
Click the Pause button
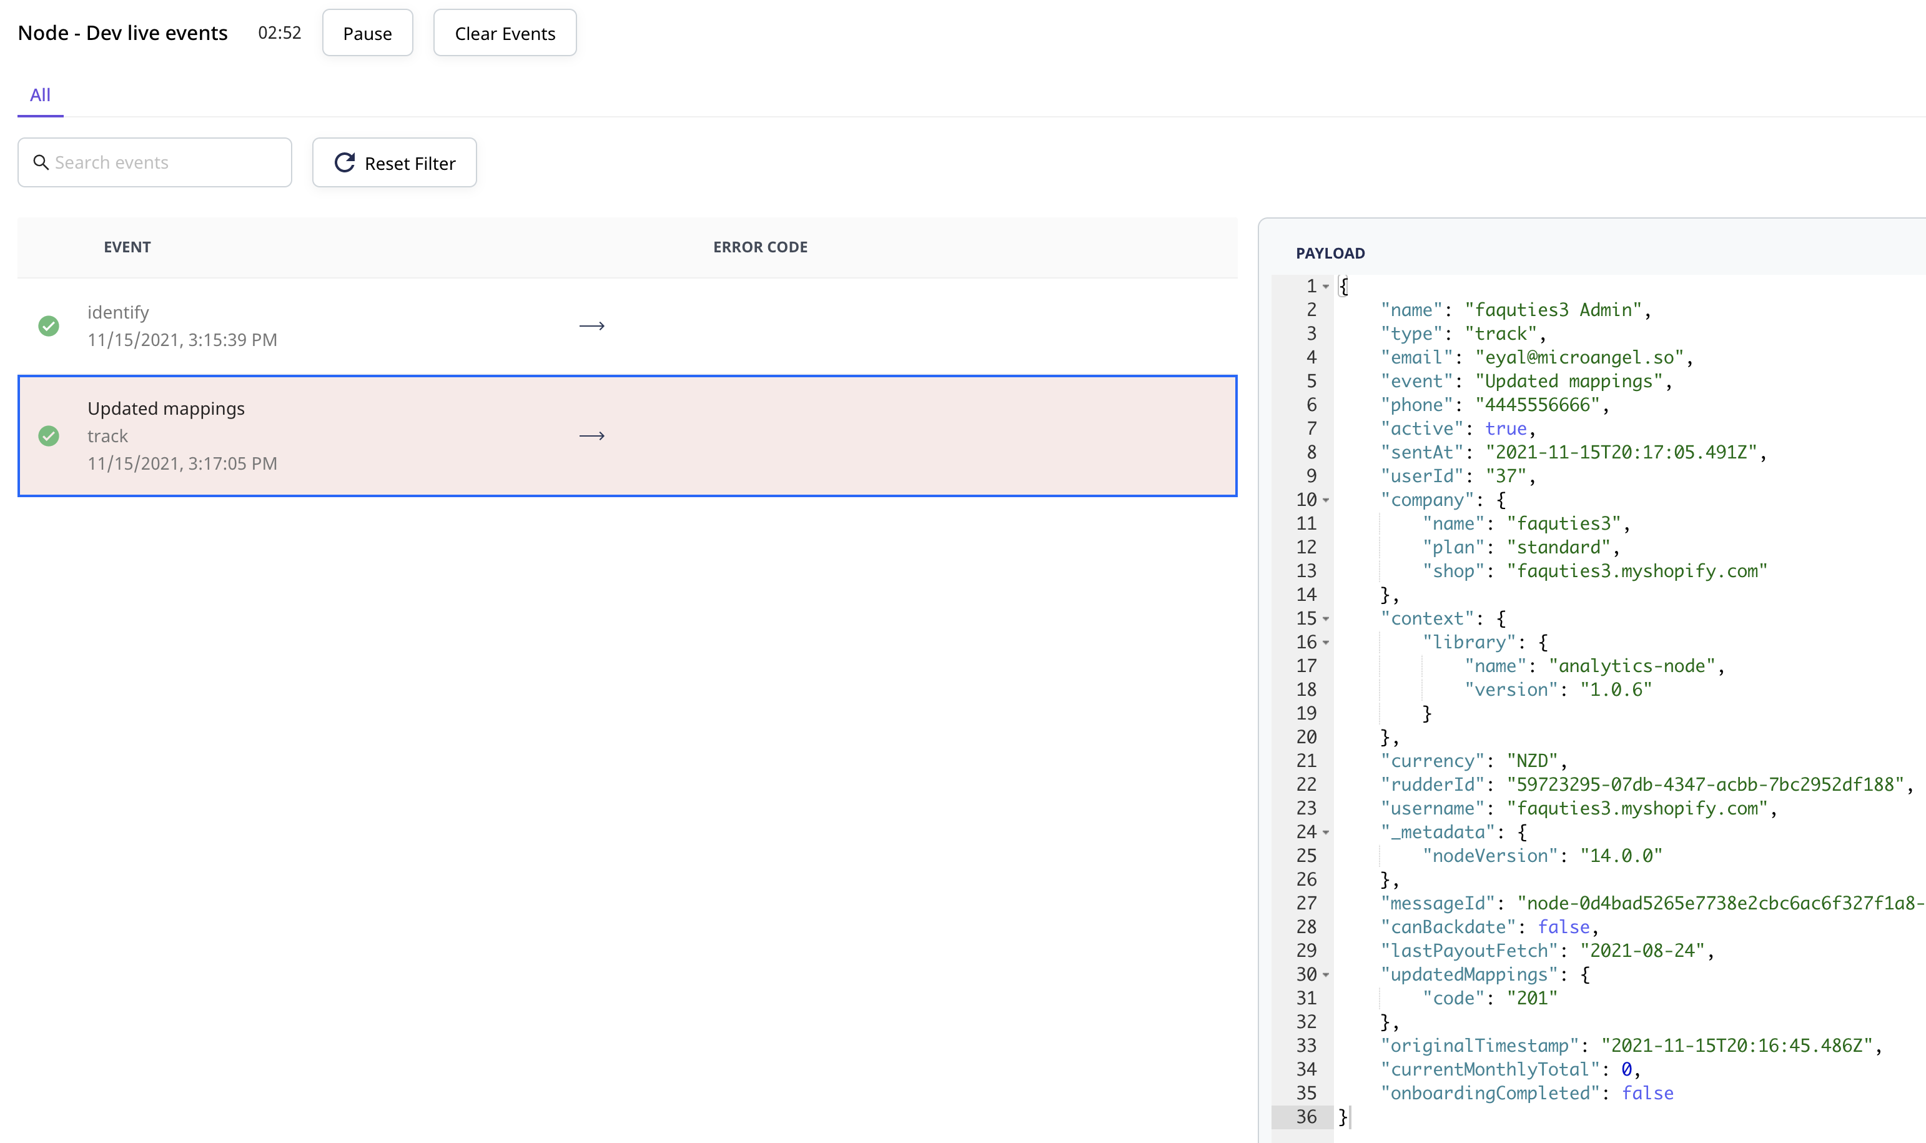point(367,33)
